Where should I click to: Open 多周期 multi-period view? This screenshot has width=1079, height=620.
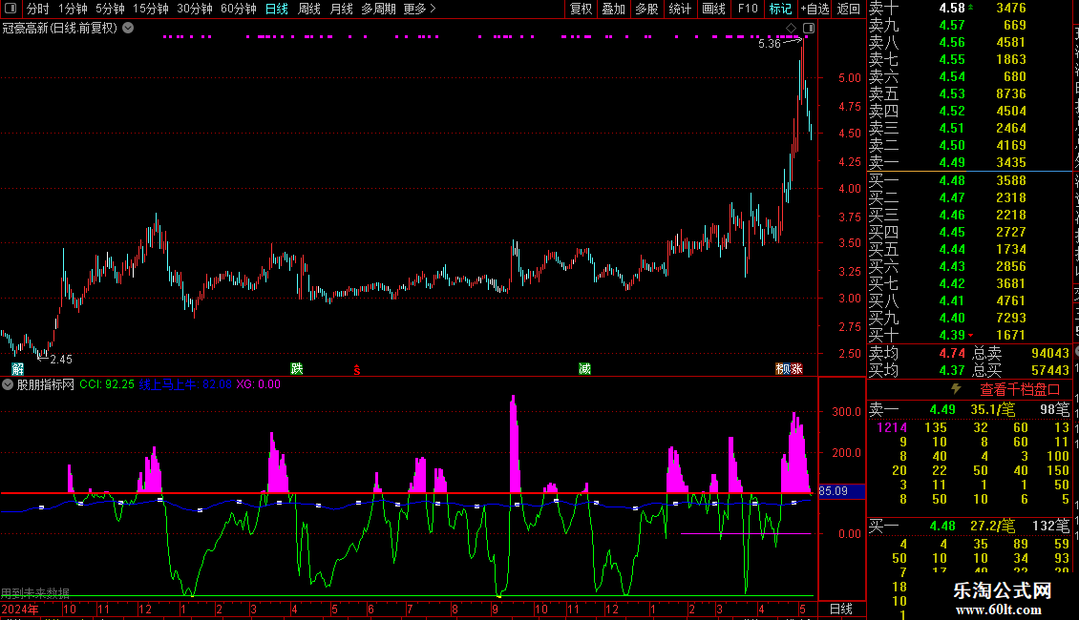[378, 9]
